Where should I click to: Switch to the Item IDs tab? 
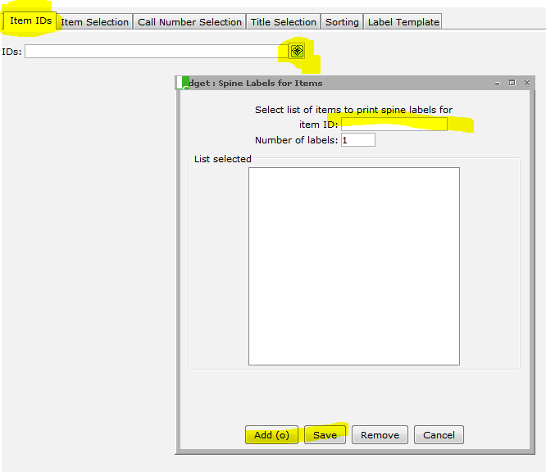[x=30, y=21]
